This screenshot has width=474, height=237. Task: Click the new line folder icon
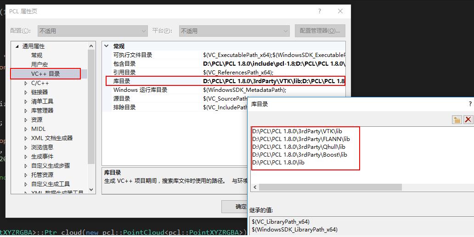coord(457,119)
